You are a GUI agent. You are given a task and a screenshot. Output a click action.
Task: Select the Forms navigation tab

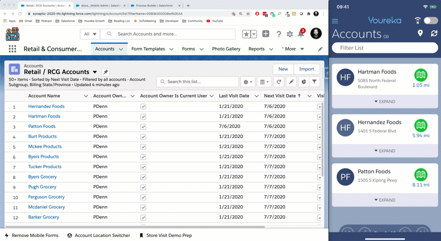click(x=189, y=49)
